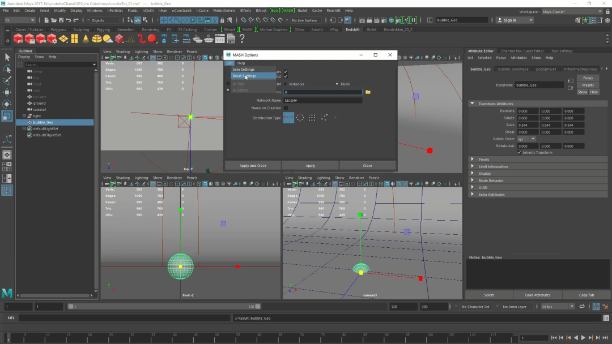Switch to the Channel Box / Layer Editor tab
This screenshot has width=612, height=344.
(522, 51)
